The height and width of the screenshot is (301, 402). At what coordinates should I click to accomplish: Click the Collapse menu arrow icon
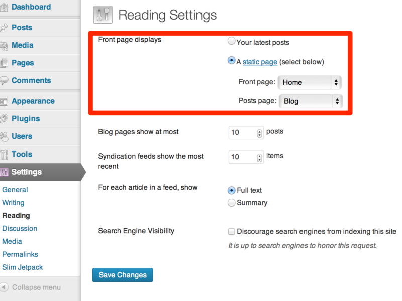tap(4, 287)
